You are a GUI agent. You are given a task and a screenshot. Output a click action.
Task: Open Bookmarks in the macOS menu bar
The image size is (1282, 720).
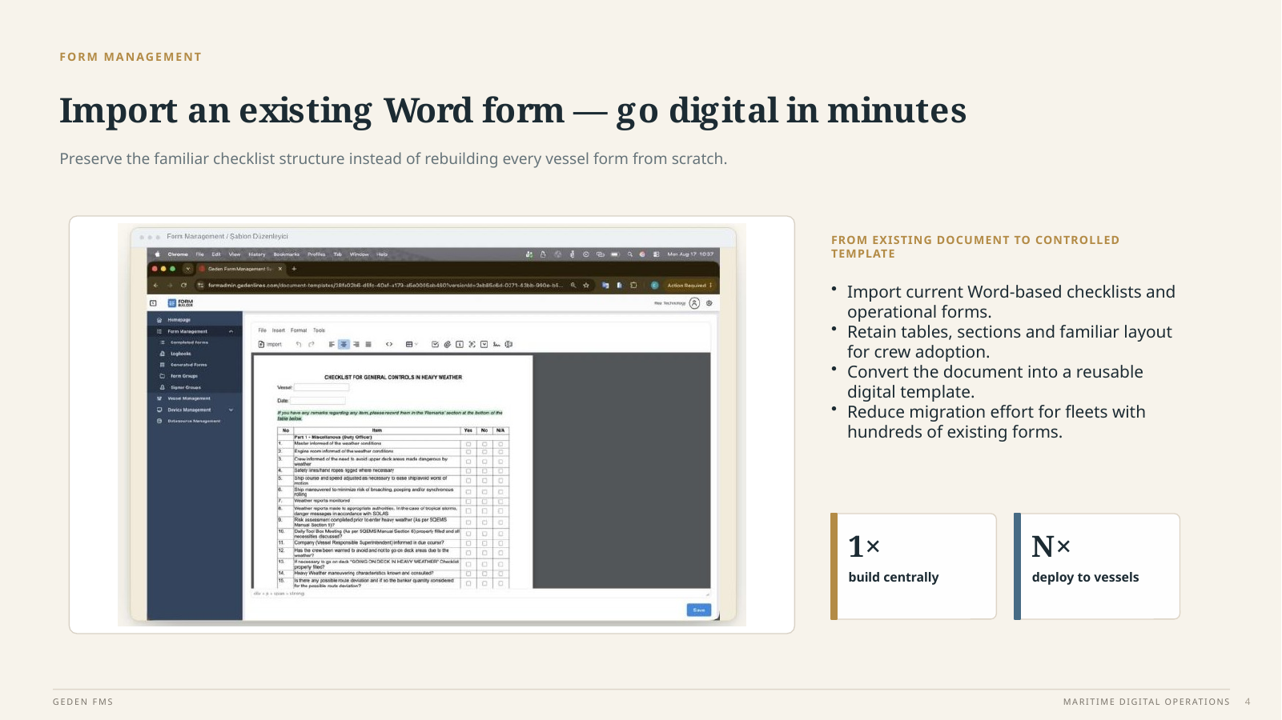pos(287,254)
